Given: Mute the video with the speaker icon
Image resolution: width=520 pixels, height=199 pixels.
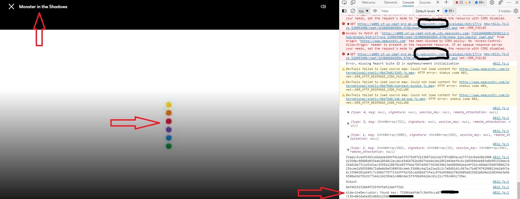Looking at the screenshot, I should point(323,7).
